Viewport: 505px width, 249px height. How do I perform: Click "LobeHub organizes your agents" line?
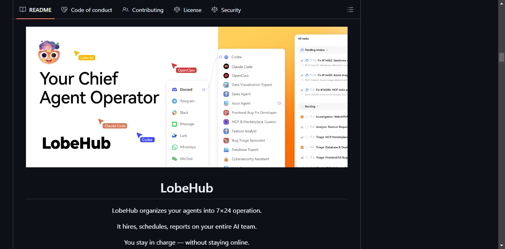187,210
